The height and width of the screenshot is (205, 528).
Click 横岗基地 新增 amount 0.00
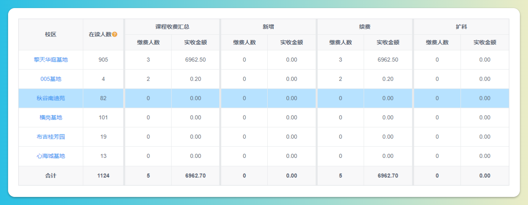tap(292, 118)
